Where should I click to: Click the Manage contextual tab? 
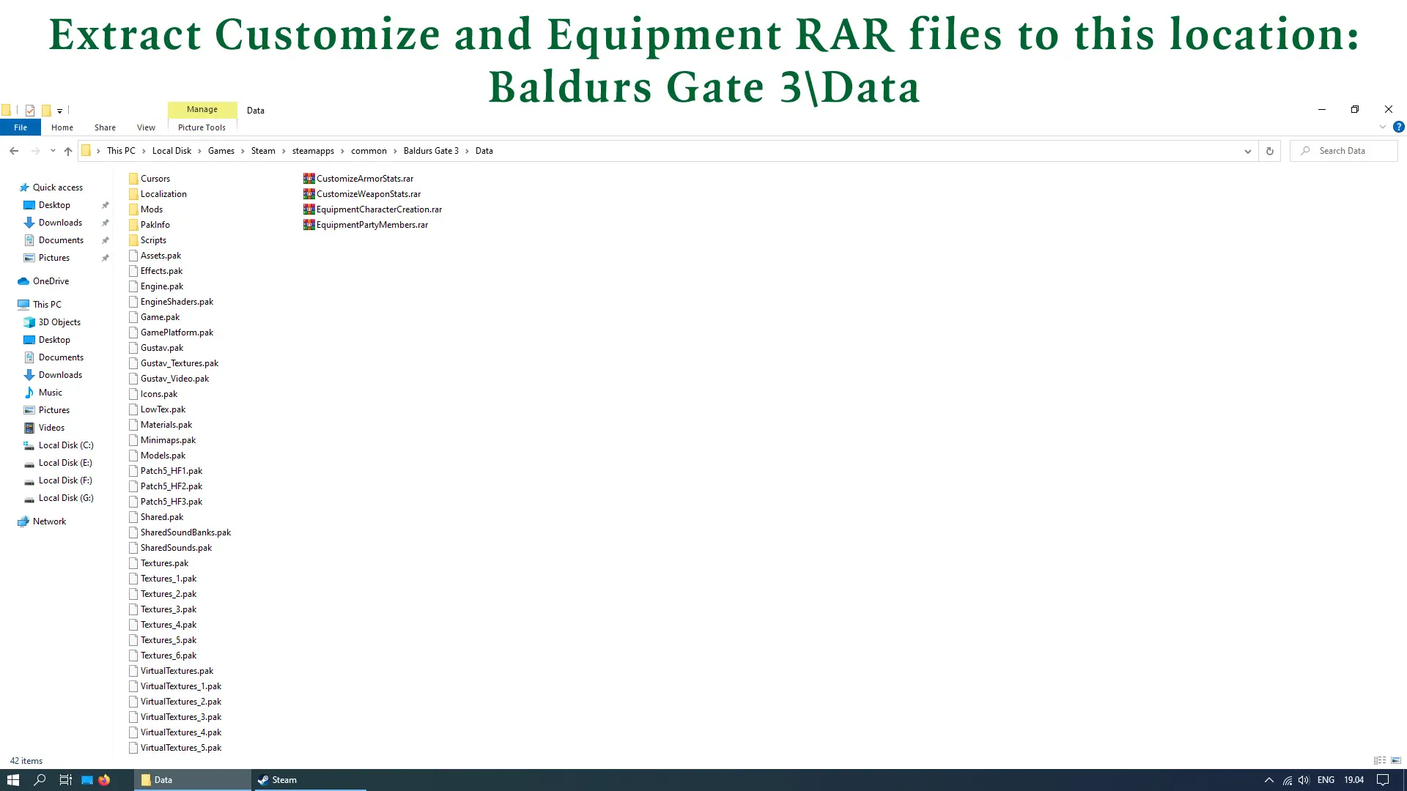pos(202,110)
